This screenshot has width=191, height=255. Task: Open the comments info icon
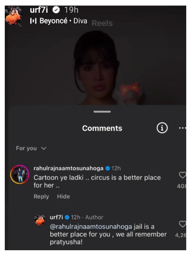point(162,128)
